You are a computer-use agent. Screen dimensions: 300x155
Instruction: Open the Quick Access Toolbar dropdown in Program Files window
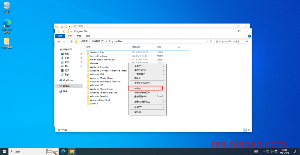click(x=71, y=31)
